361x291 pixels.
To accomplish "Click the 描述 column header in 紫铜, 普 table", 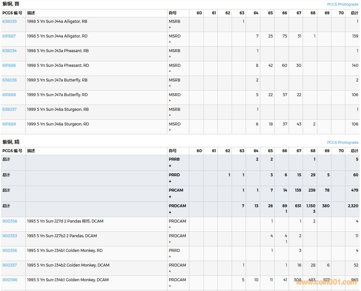I will click(x=31, y=13).
